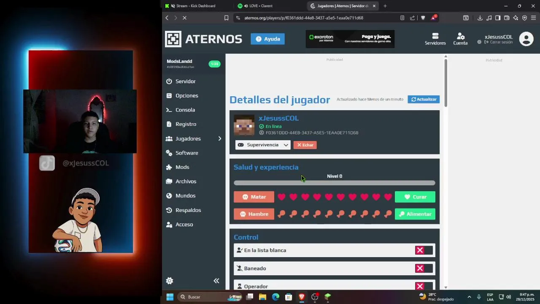Open Brave VPN shield icon
This screenshot has width=540, height=304.
524,18
